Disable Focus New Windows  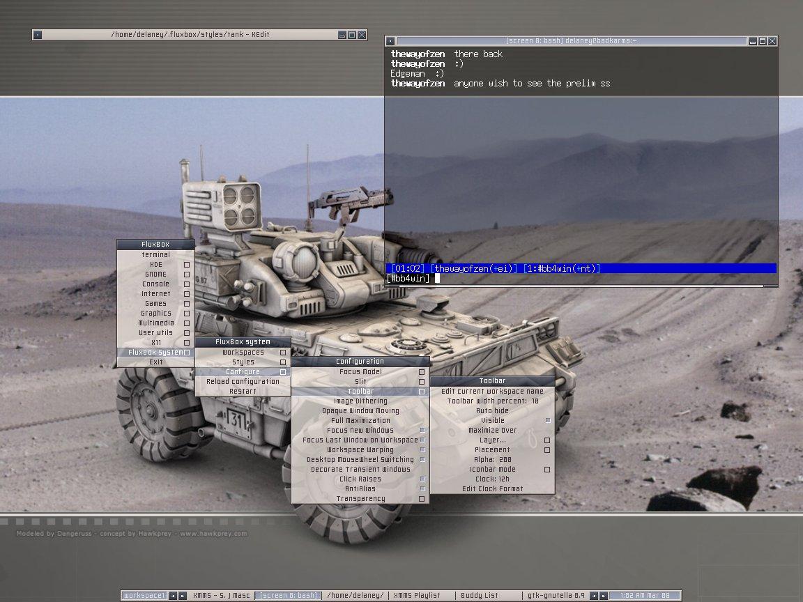360,431
